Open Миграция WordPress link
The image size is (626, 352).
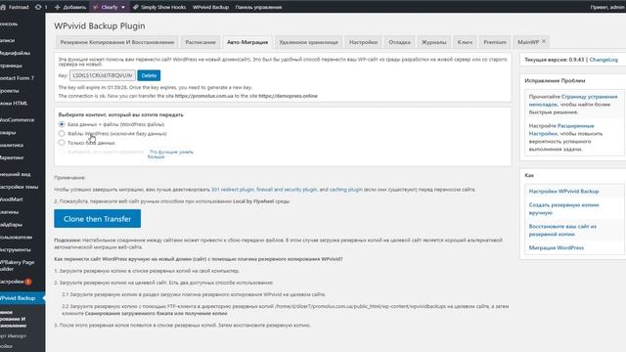coord(557,247)
